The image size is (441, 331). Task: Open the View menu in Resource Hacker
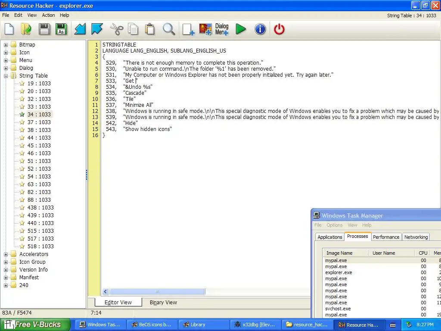point(32,15)
